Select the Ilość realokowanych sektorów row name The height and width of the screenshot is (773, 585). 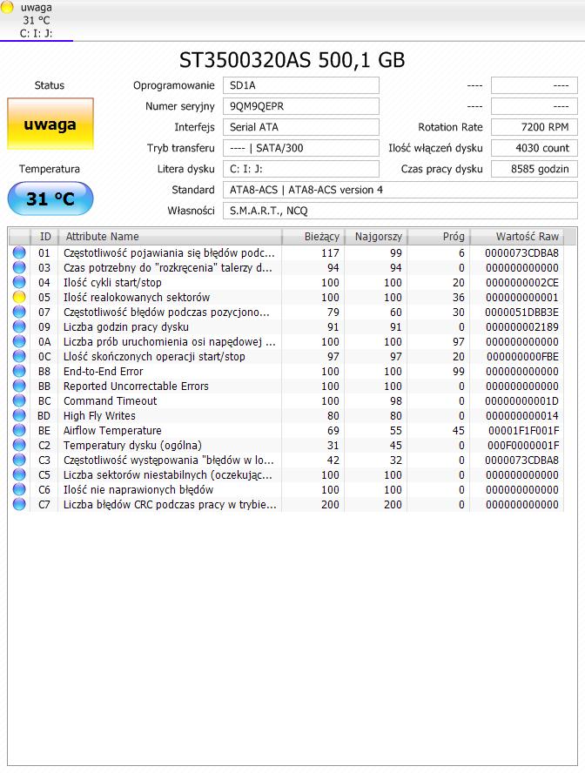point(137,297)
